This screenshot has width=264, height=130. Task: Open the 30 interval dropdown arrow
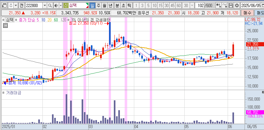(x=192, y=6)
